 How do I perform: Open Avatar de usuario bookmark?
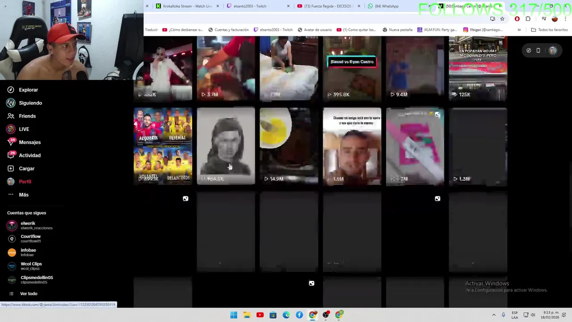(x=315, y=30)
